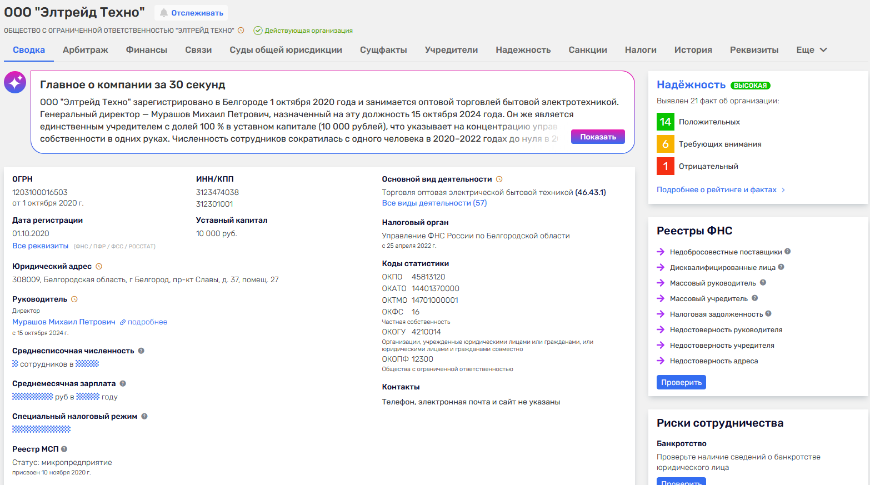
Task: Click the red 1 negative fact badge
Action: [666, 166]
